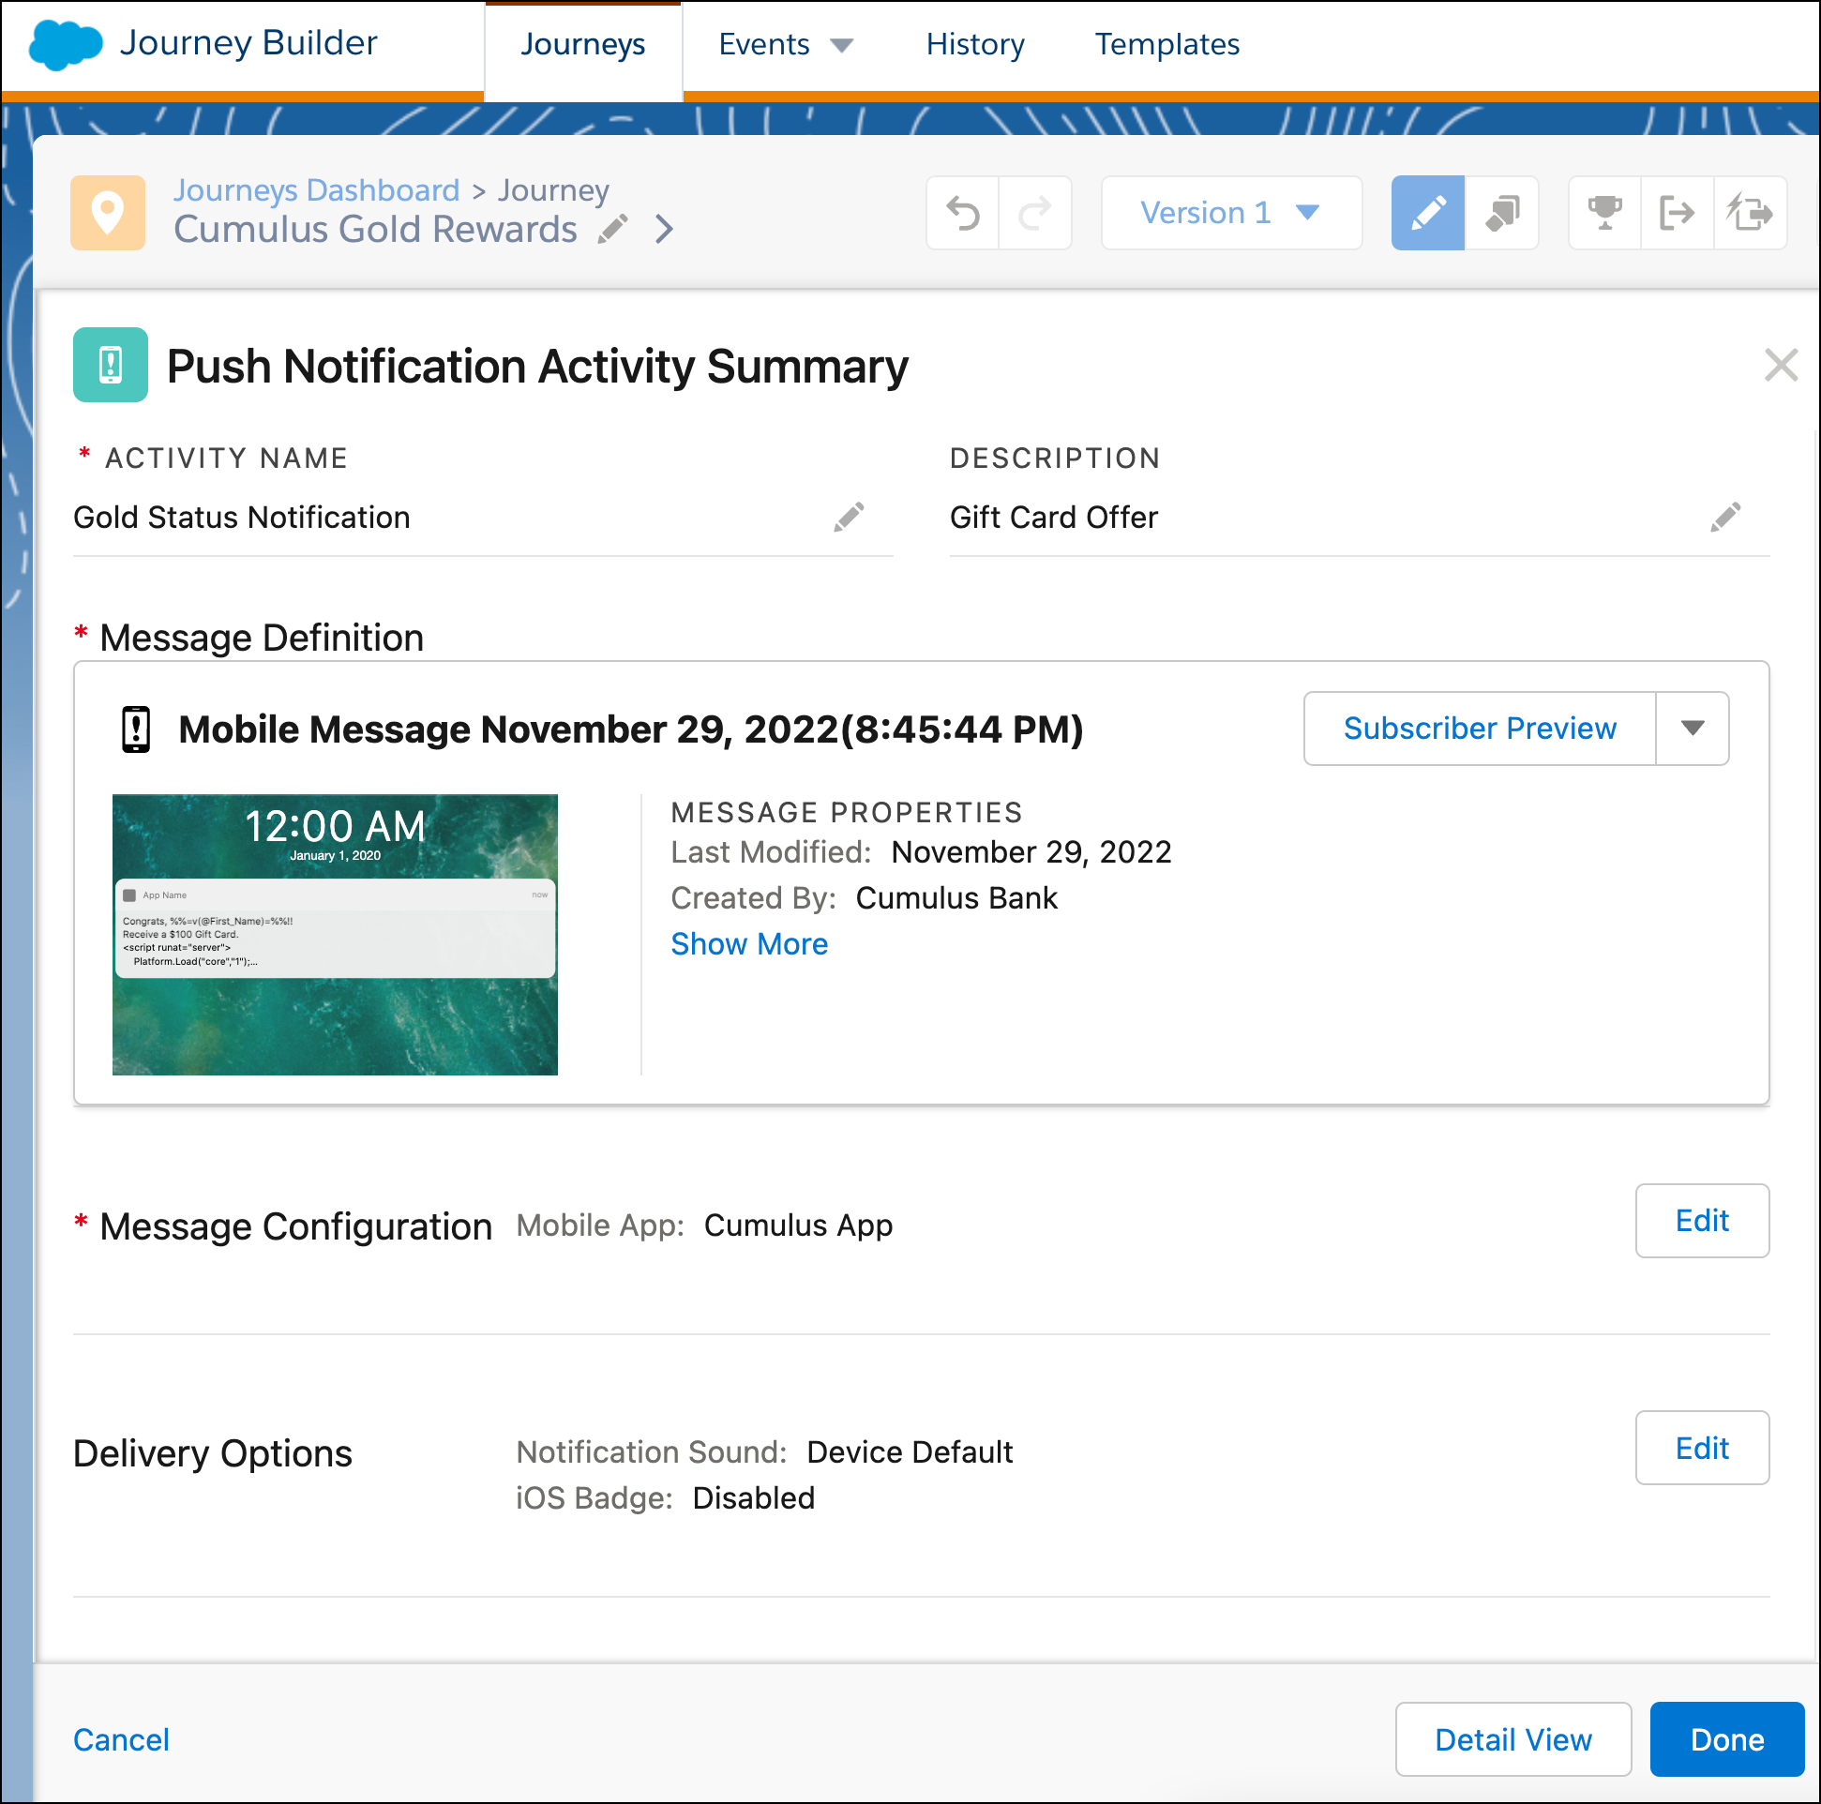
Task: Edit the Cumulus Gold Rewards journey name
Action: tap(613, 229)
